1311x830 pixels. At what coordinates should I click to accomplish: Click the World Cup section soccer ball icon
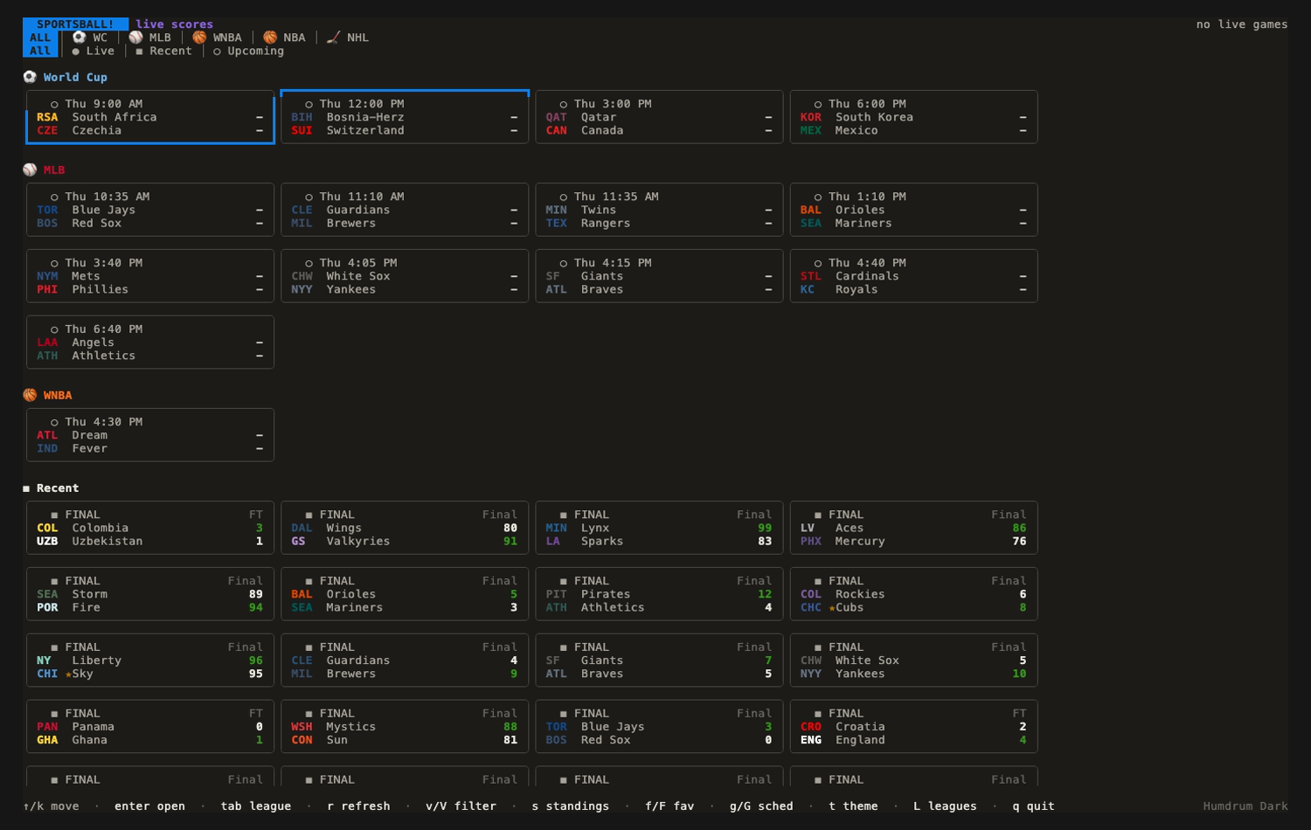click(x=30, y=77)
